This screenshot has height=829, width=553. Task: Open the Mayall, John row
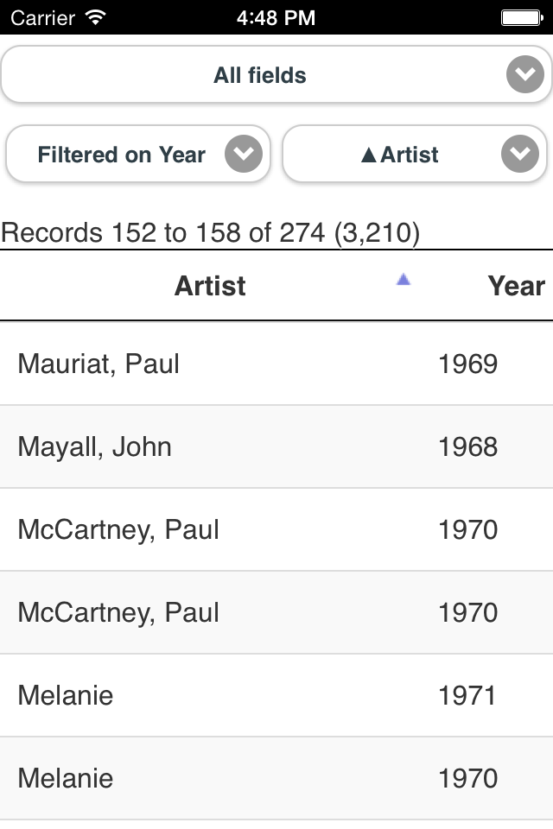(95, 446)
